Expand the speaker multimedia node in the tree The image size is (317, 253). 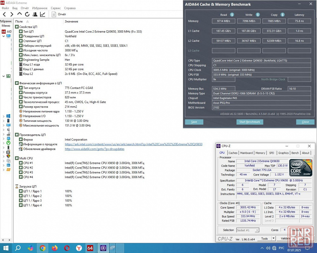pos(3,130)
